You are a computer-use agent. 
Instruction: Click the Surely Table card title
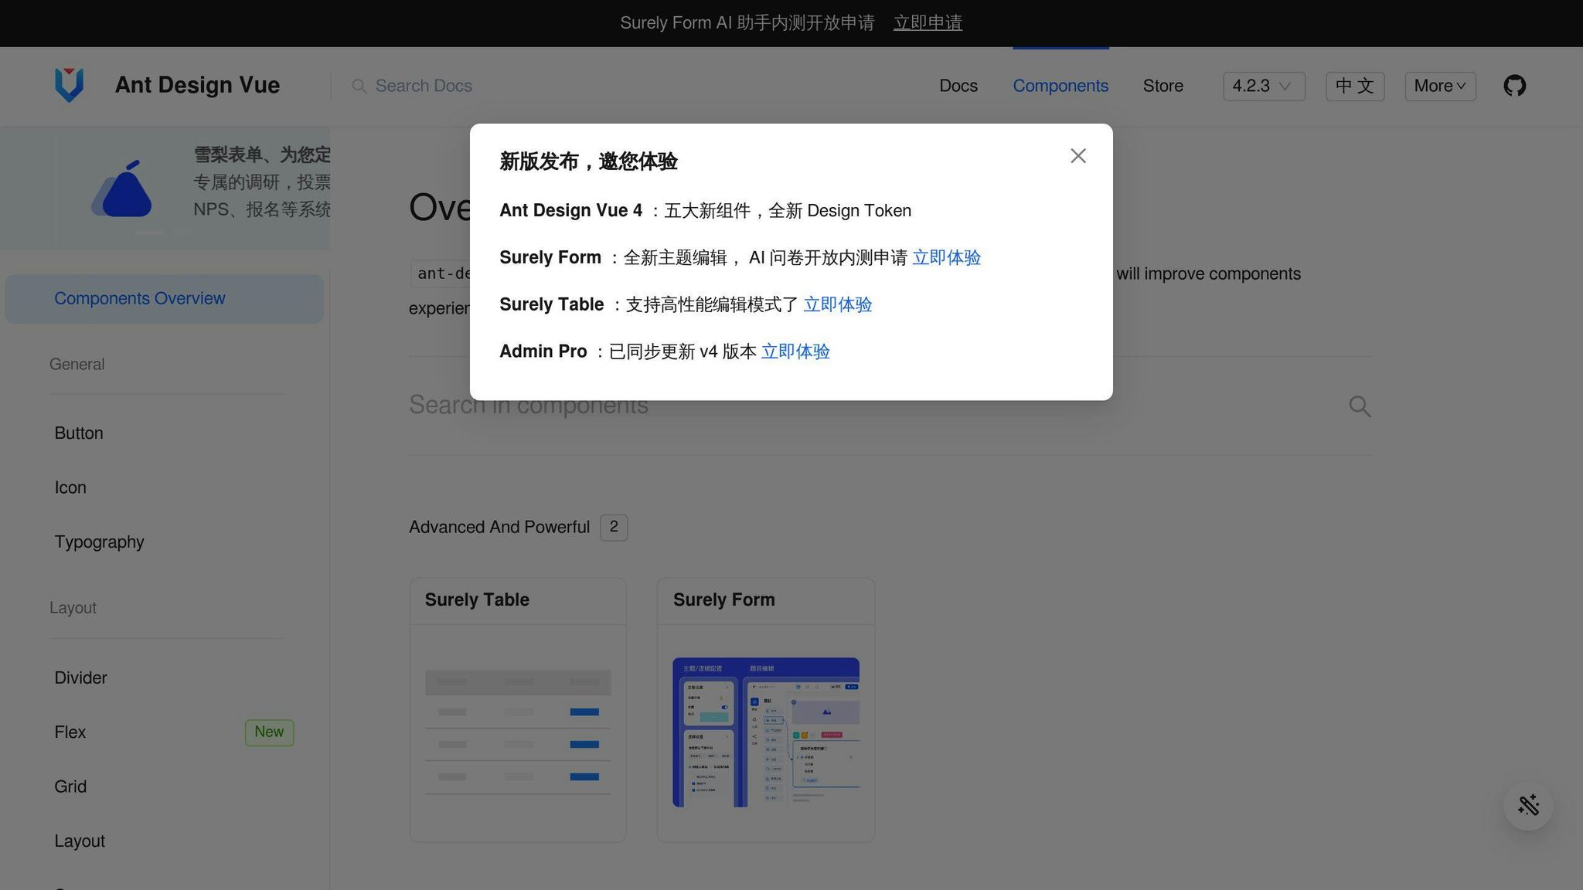[477, 600]
